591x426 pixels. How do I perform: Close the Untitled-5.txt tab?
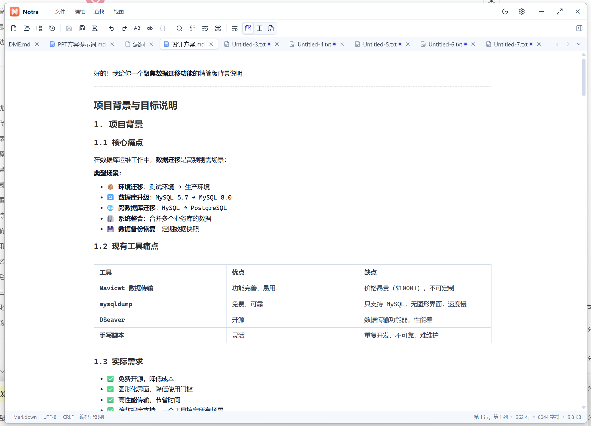point(408,44)
